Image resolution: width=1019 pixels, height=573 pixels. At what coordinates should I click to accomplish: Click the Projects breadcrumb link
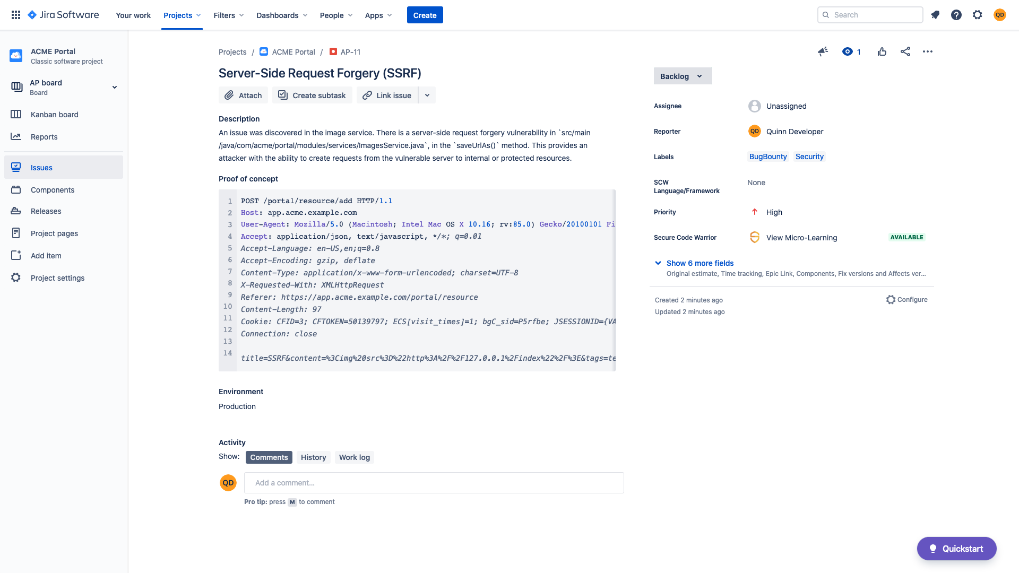(x=232, y=52)
